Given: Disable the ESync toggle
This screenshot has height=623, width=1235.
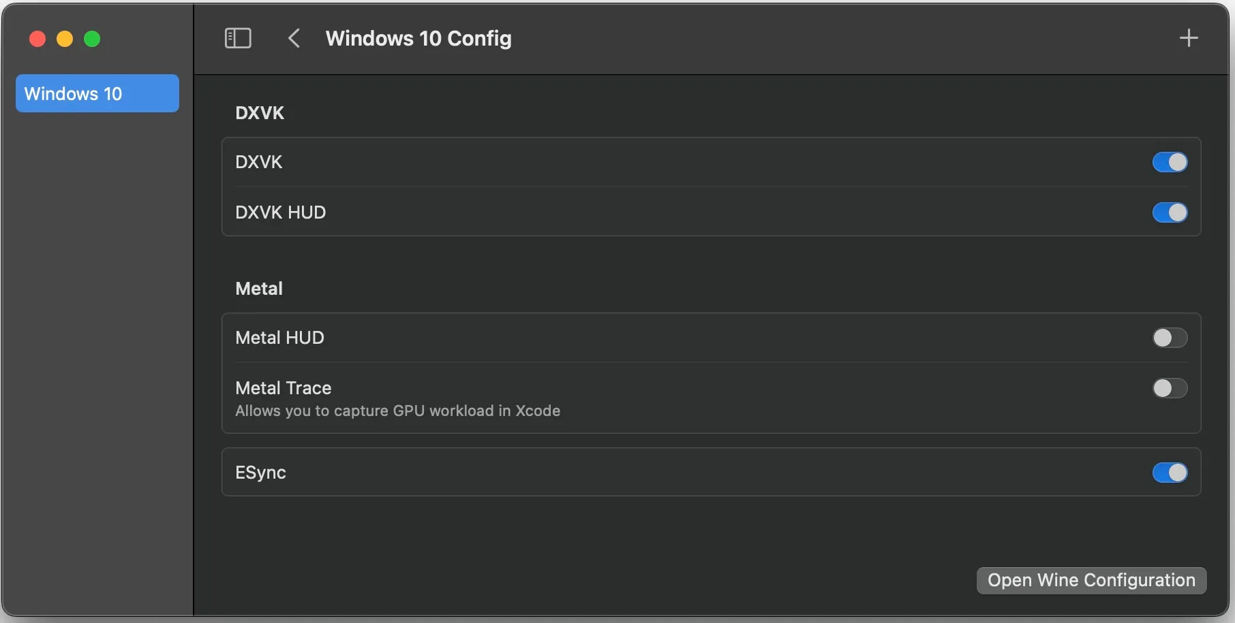Looking at the screenshot, I should coord(1169,473).
